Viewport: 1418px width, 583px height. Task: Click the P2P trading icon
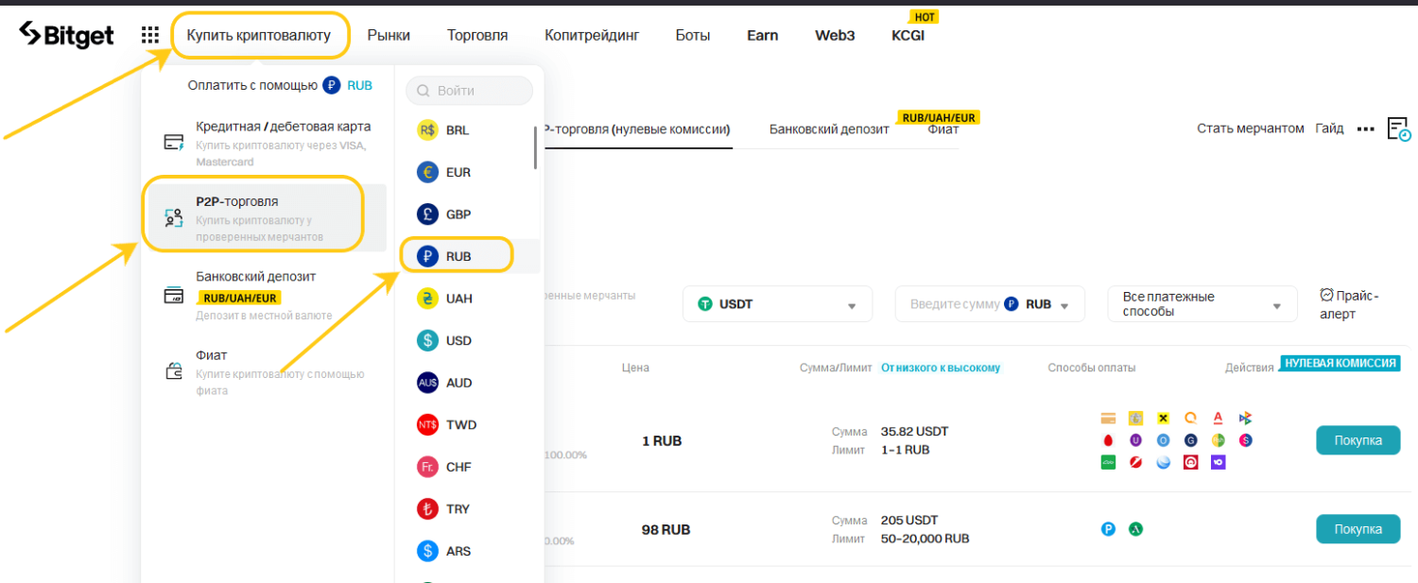click(174, 218)
